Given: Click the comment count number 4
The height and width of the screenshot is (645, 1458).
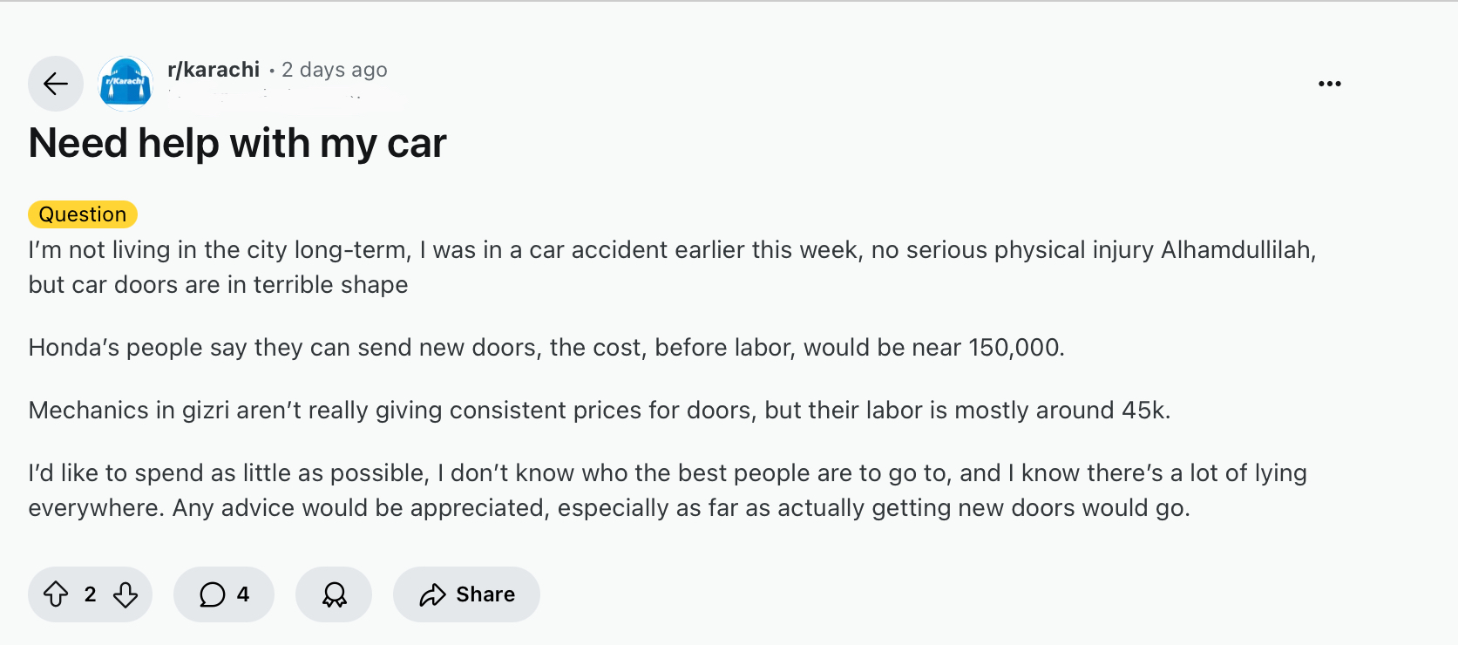Looking at the screenshot, I should tap(243, 594).
